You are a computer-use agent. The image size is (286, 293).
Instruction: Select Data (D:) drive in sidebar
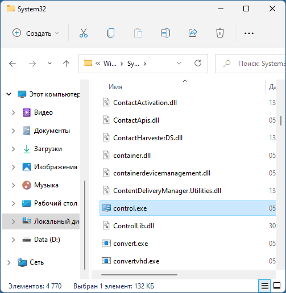tap(47, 240)
